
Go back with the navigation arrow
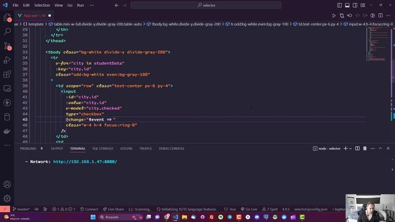tap(117, 6)
